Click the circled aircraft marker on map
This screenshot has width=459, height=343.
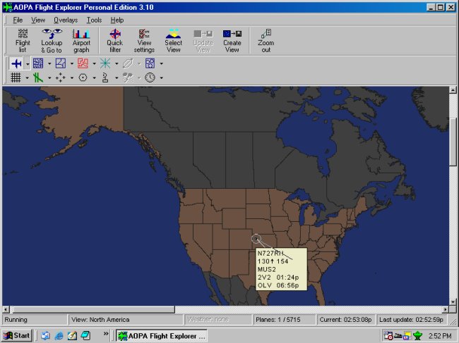coord(256,239)
